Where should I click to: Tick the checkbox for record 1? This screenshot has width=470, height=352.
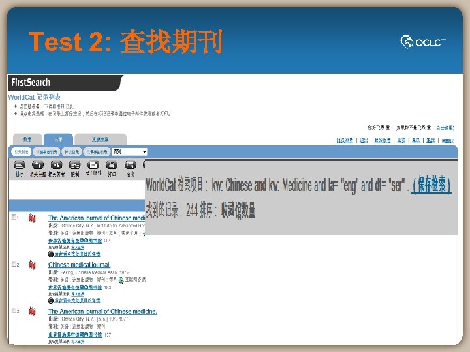[14, 217]
